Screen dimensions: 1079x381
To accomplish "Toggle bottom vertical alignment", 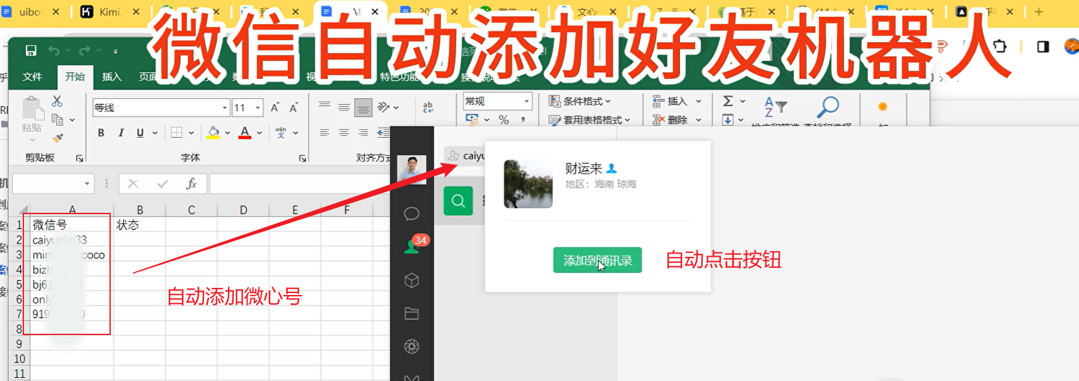I will pyautogui.click(x=363, y=107).
